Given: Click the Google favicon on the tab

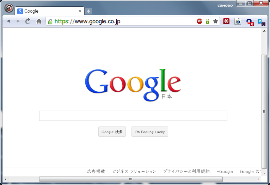Looking at the screenshot, I should point(20,11).
